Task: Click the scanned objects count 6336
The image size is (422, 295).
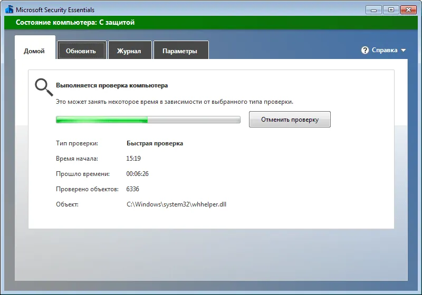Action: tap(133, 189)
